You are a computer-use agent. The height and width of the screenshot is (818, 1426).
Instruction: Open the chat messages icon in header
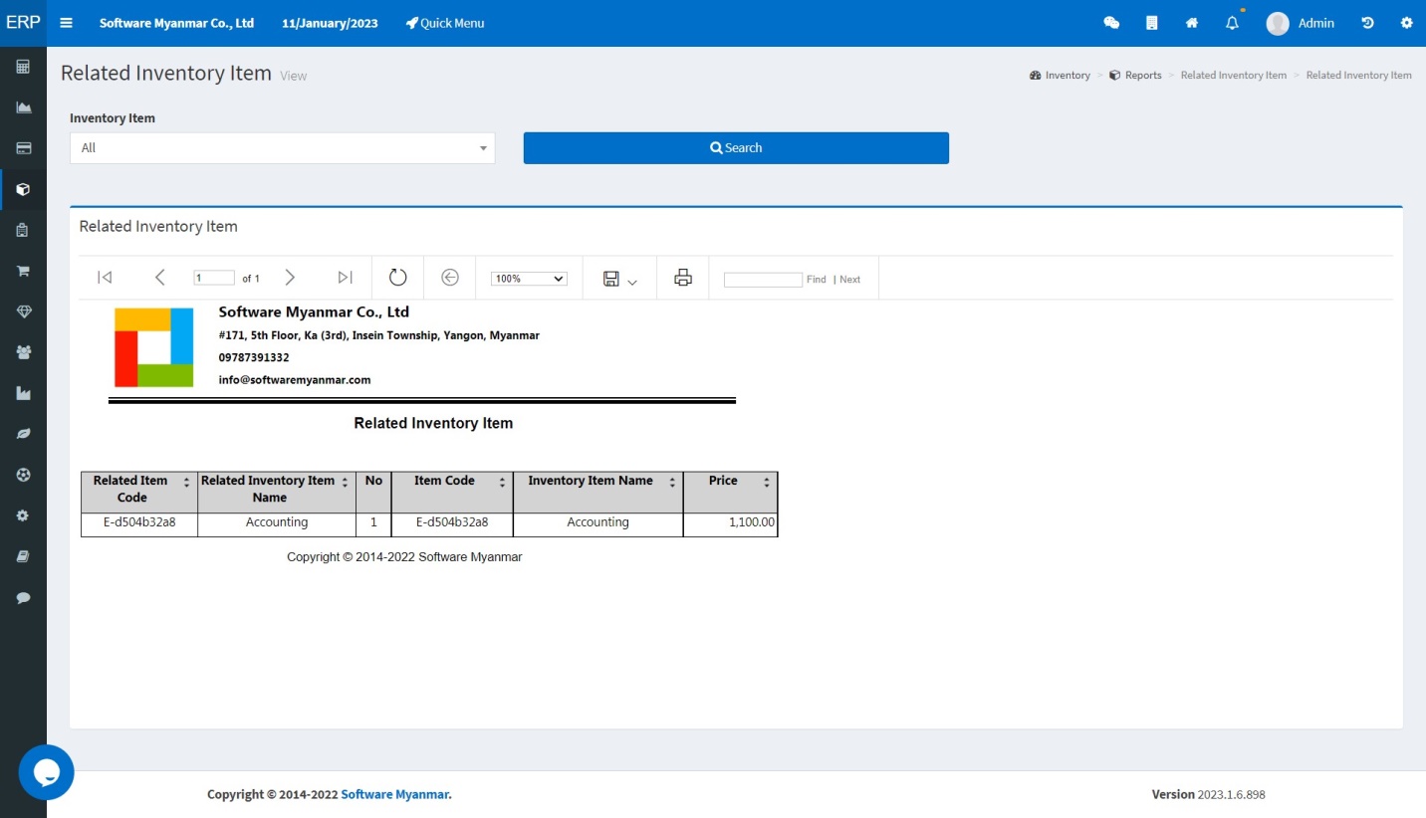coord(1111,23)
